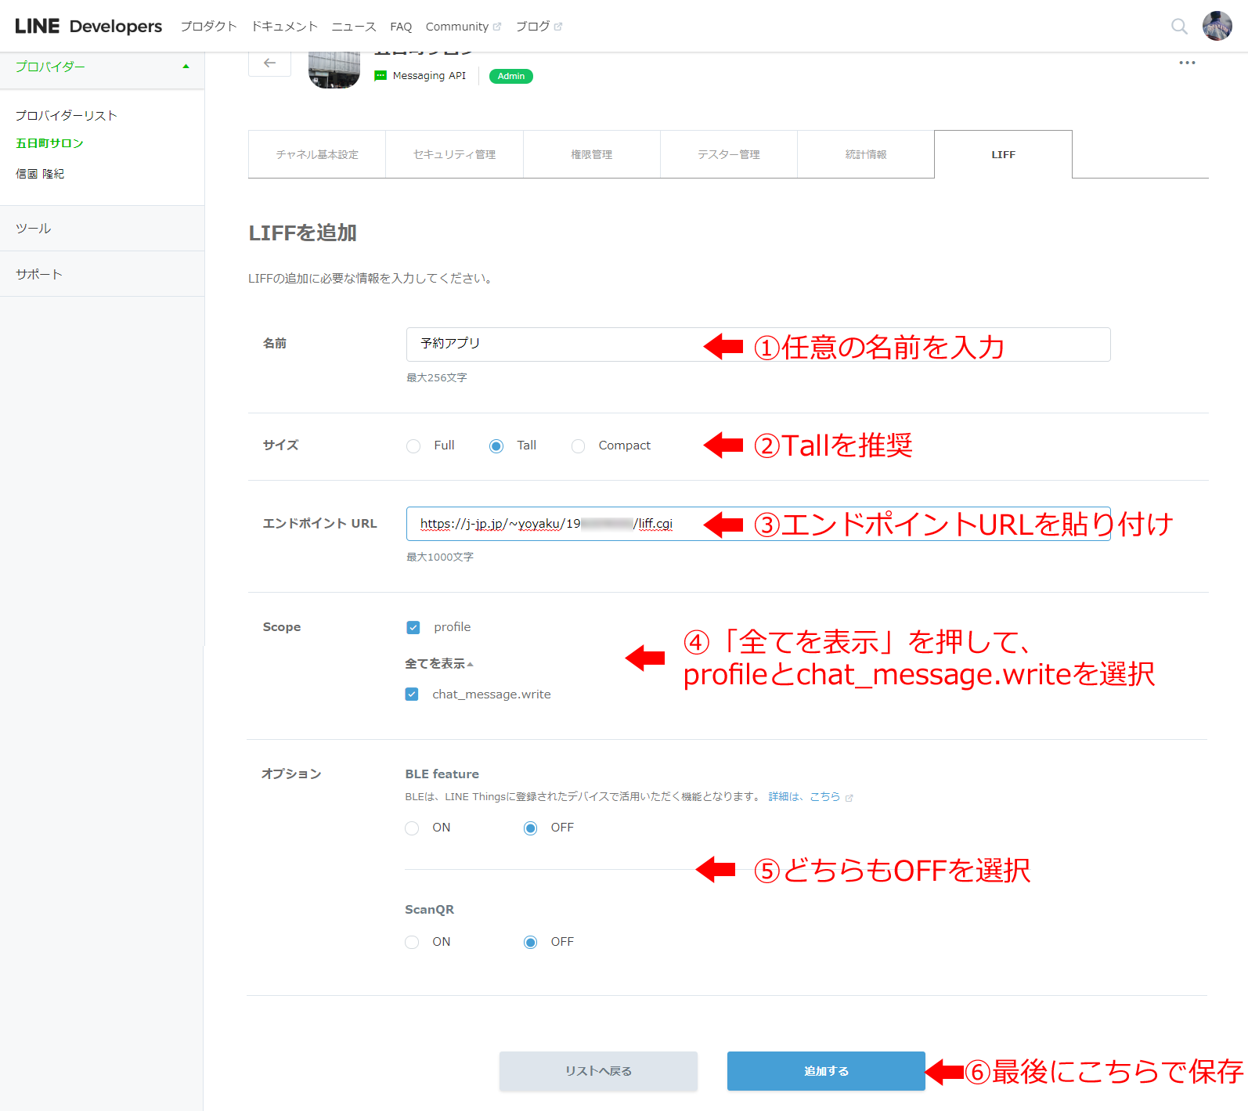Click the Admin badge
The image size is (1248, 1111).
511,76
